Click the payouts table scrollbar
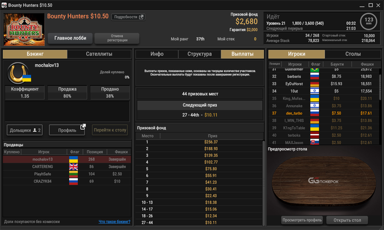 pyautogui.click(x=263, y=183)
